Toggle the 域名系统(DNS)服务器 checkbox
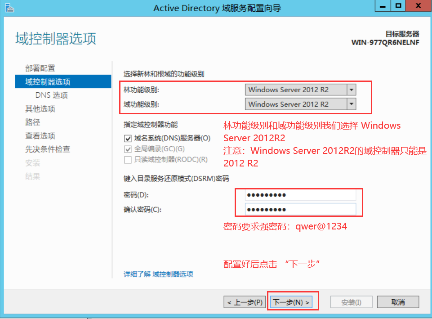Viewport: 432px width, 319px height. click(x=128, y=139)
